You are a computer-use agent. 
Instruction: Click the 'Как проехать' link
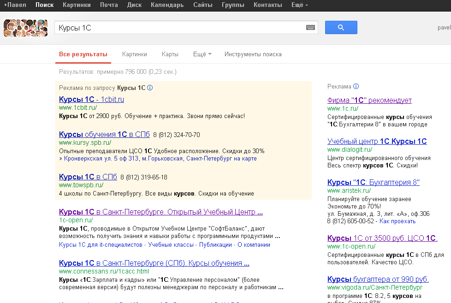398,221
